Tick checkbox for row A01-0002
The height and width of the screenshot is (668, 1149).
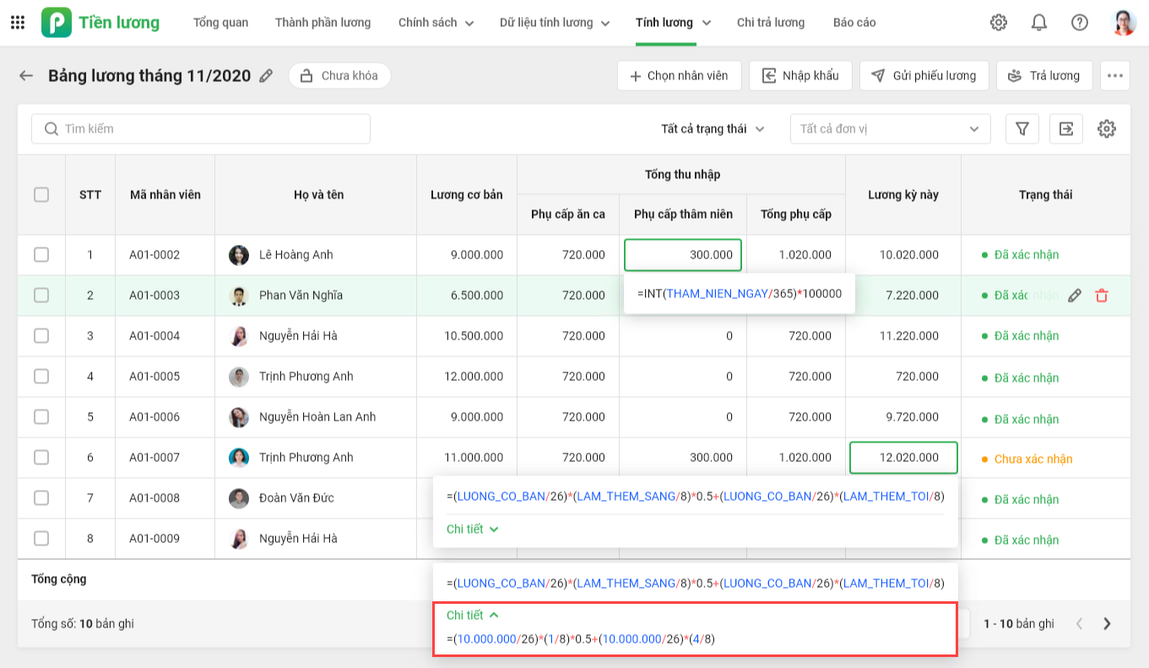[x=41, y=254]
